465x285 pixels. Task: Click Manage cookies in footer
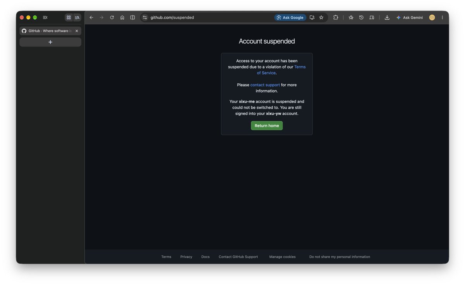point(282,257)
